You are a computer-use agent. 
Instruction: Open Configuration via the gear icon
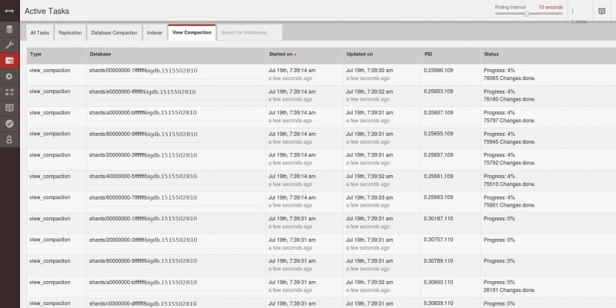(9, 76)
